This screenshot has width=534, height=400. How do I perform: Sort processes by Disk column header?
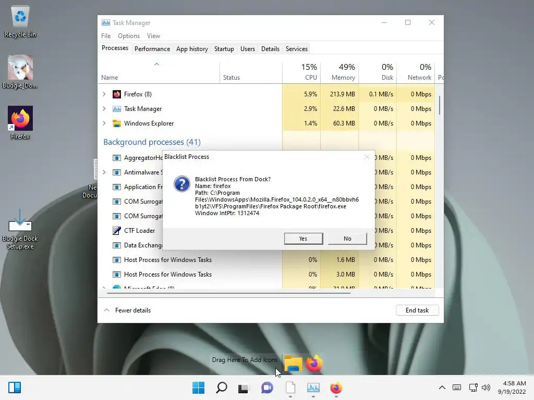(x=378, y=72)
